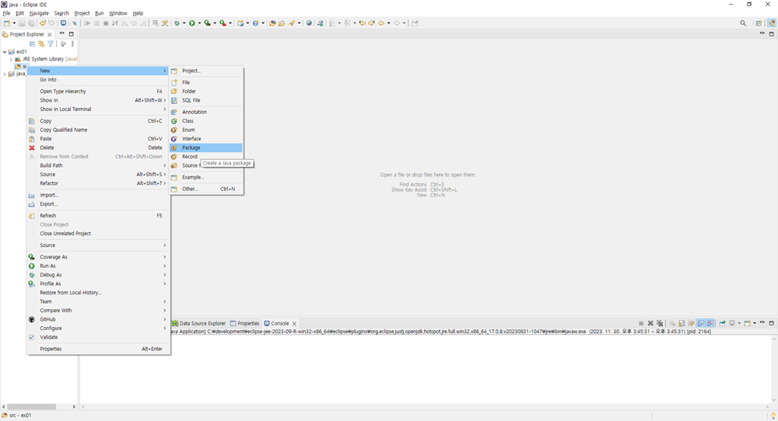Open the File menu in menu bar
This screenshot has height=421, width=778.
[x=6, y=13]
